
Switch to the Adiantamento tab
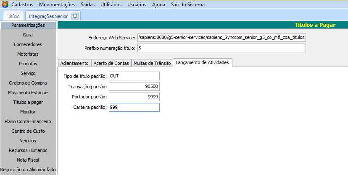click(x=74, y=63)
